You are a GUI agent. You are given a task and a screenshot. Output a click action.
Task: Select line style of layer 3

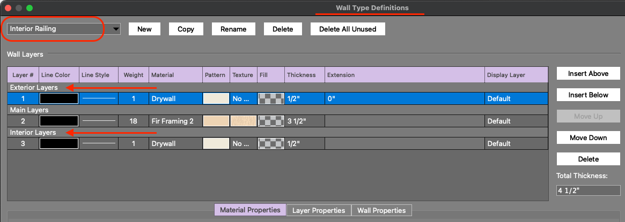[x=99, y=143]
